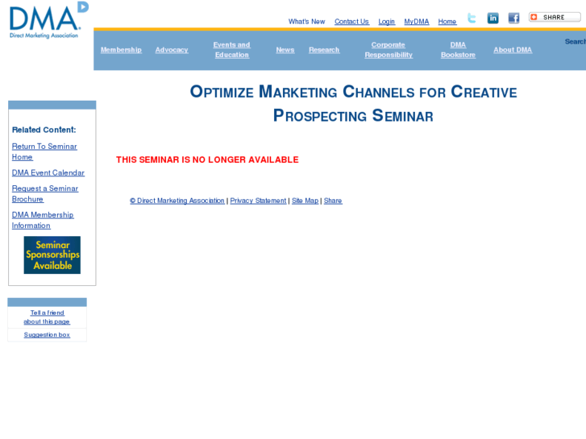Open the Membership navigation menu

pos(121,50)
